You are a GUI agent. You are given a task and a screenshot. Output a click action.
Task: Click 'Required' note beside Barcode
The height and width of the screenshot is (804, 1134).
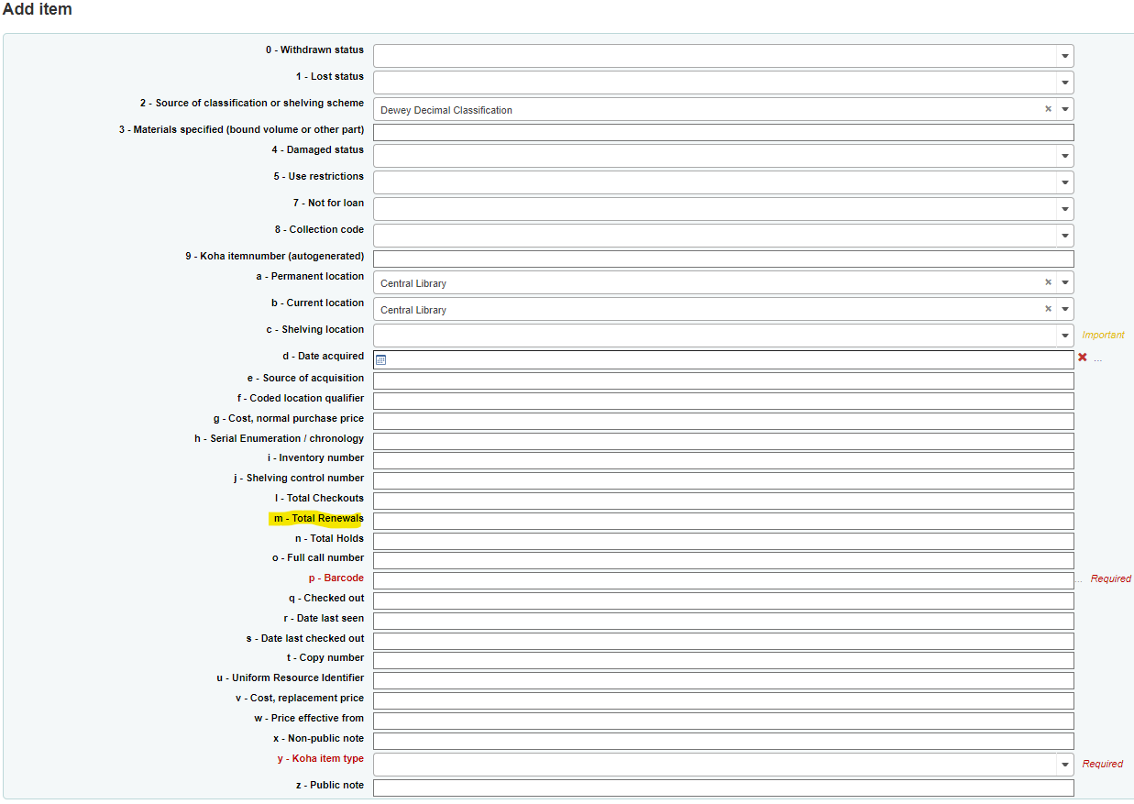pyautogui.click(x=1111, y=579)
